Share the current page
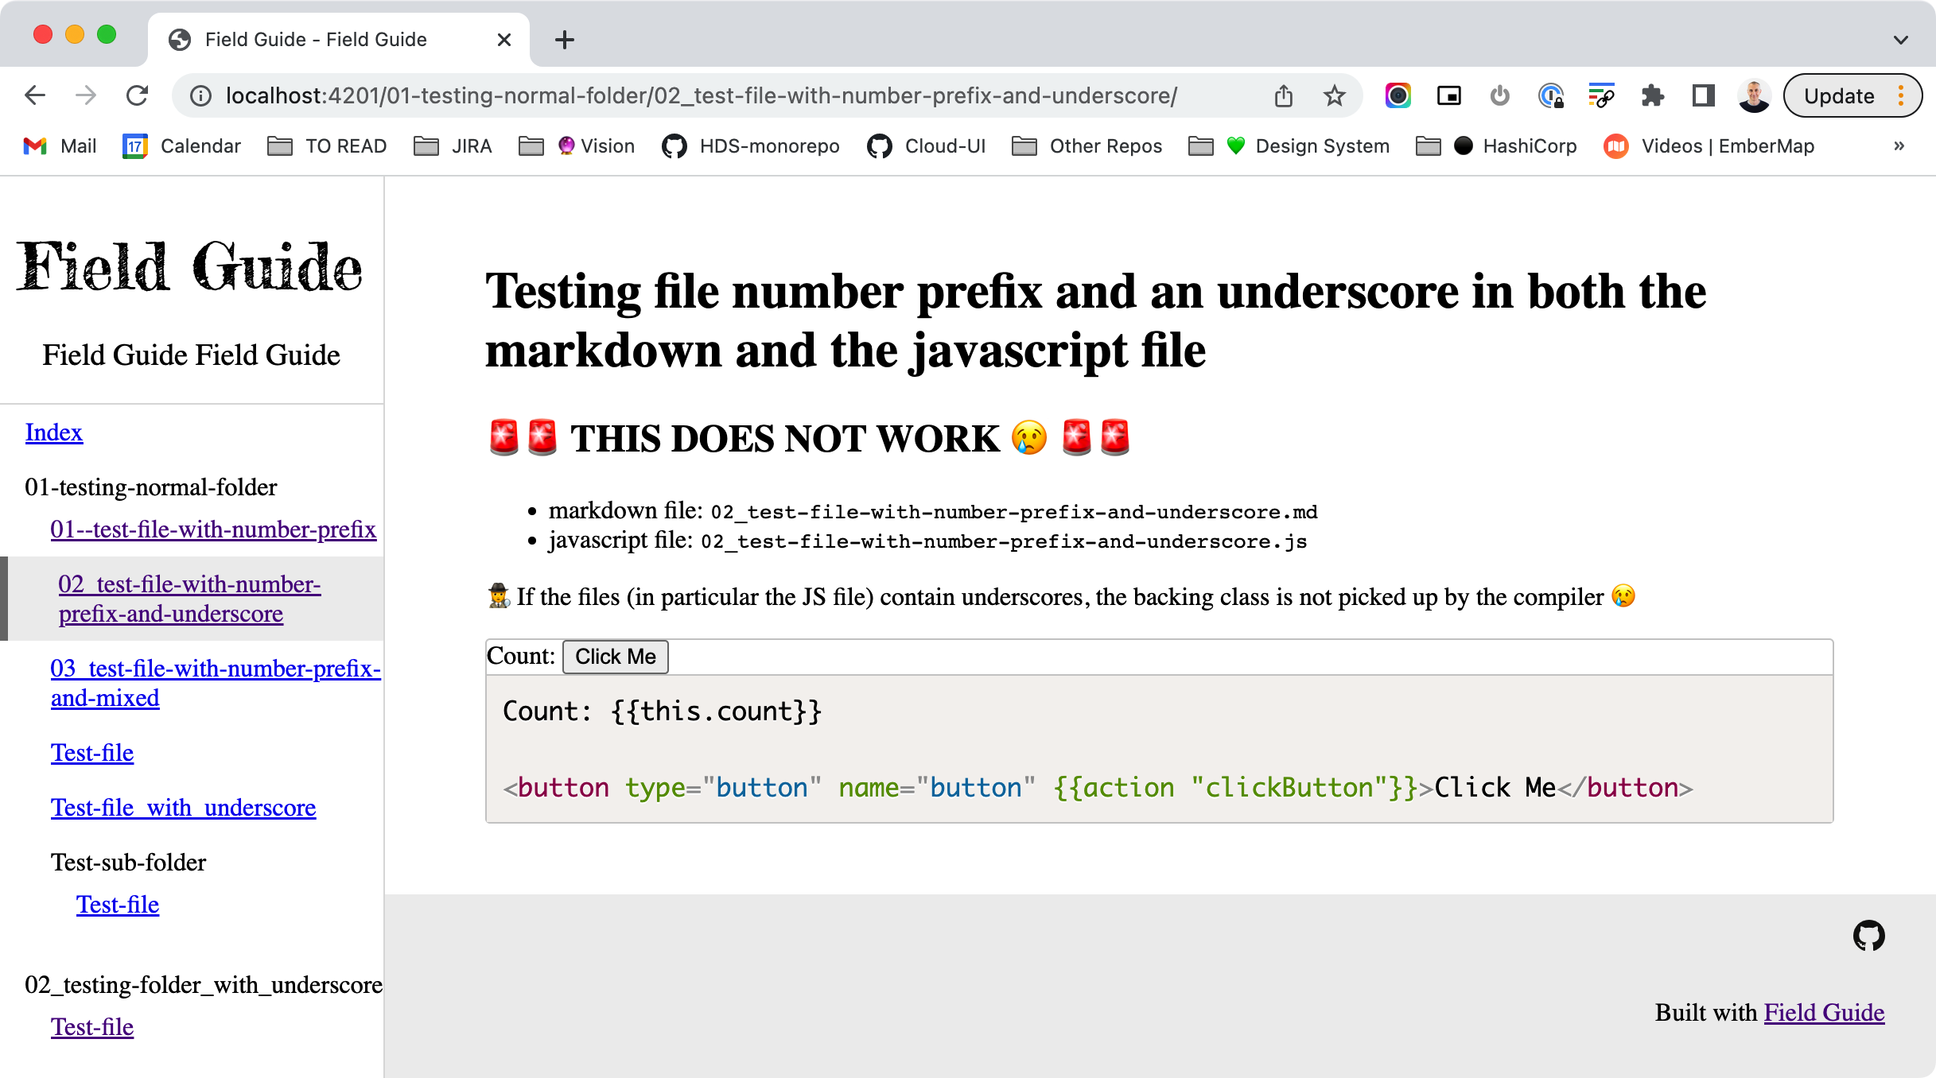 click(1284, 95)
